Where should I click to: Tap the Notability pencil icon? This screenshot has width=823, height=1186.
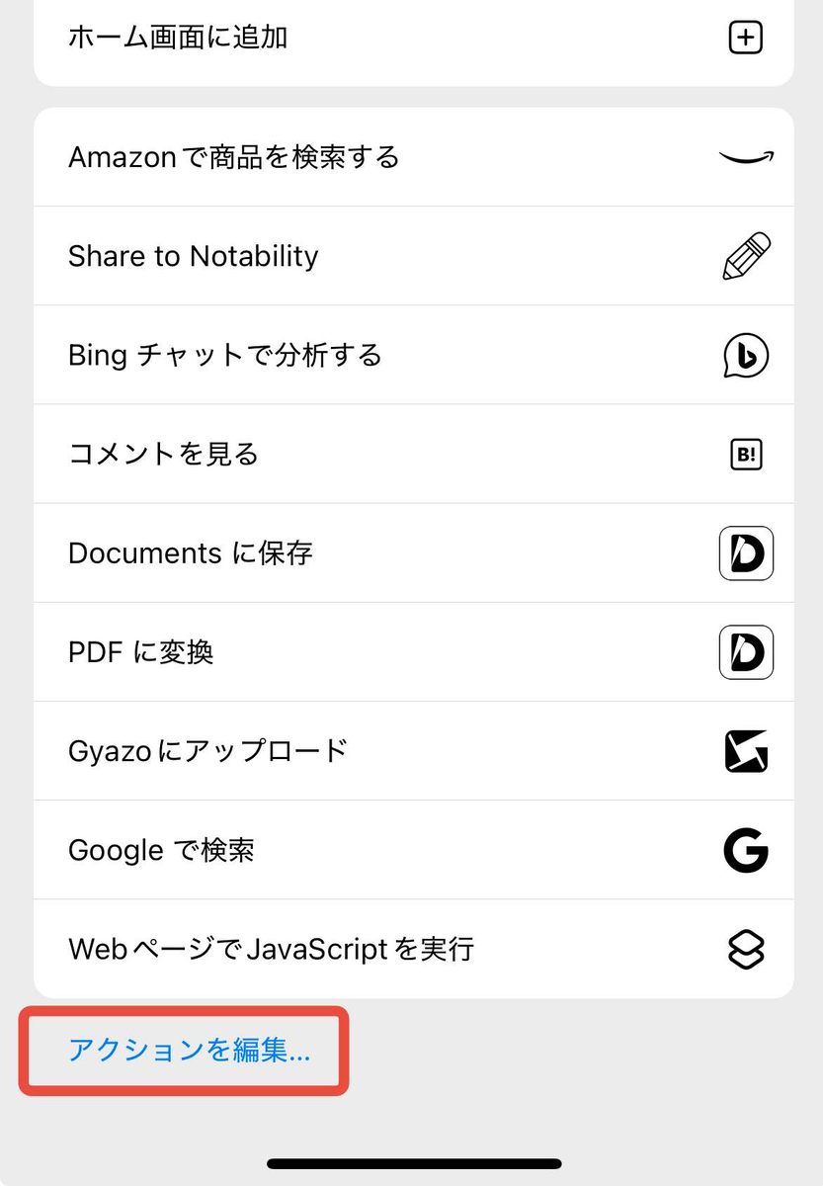click(746, 256)
